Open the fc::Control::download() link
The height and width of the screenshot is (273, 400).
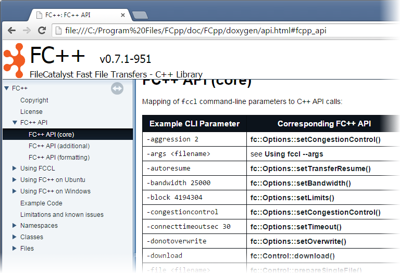tap(292, 256)
